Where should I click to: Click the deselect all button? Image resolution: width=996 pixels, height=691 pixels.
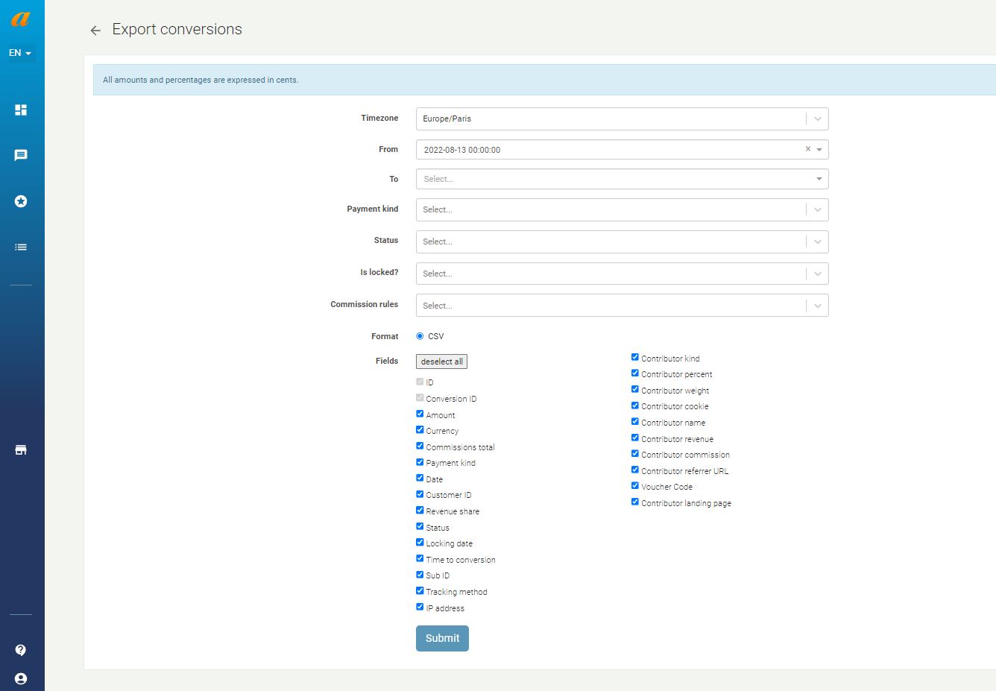442,362
